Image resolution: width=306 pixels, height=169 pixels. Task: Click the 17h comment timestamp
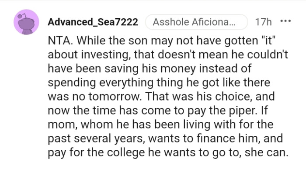tap(263, 22)
